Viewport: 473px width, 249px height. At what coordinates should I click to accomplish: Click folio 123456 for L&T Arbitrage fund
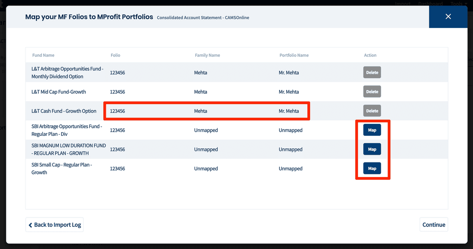(x=117, y=72)
